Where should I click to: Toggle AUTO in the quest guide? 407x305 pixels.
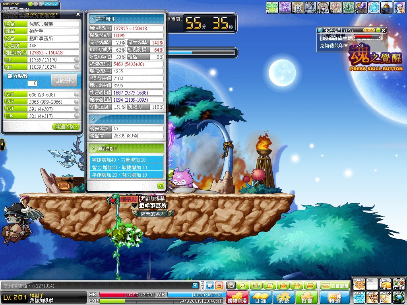pos(369,30)
